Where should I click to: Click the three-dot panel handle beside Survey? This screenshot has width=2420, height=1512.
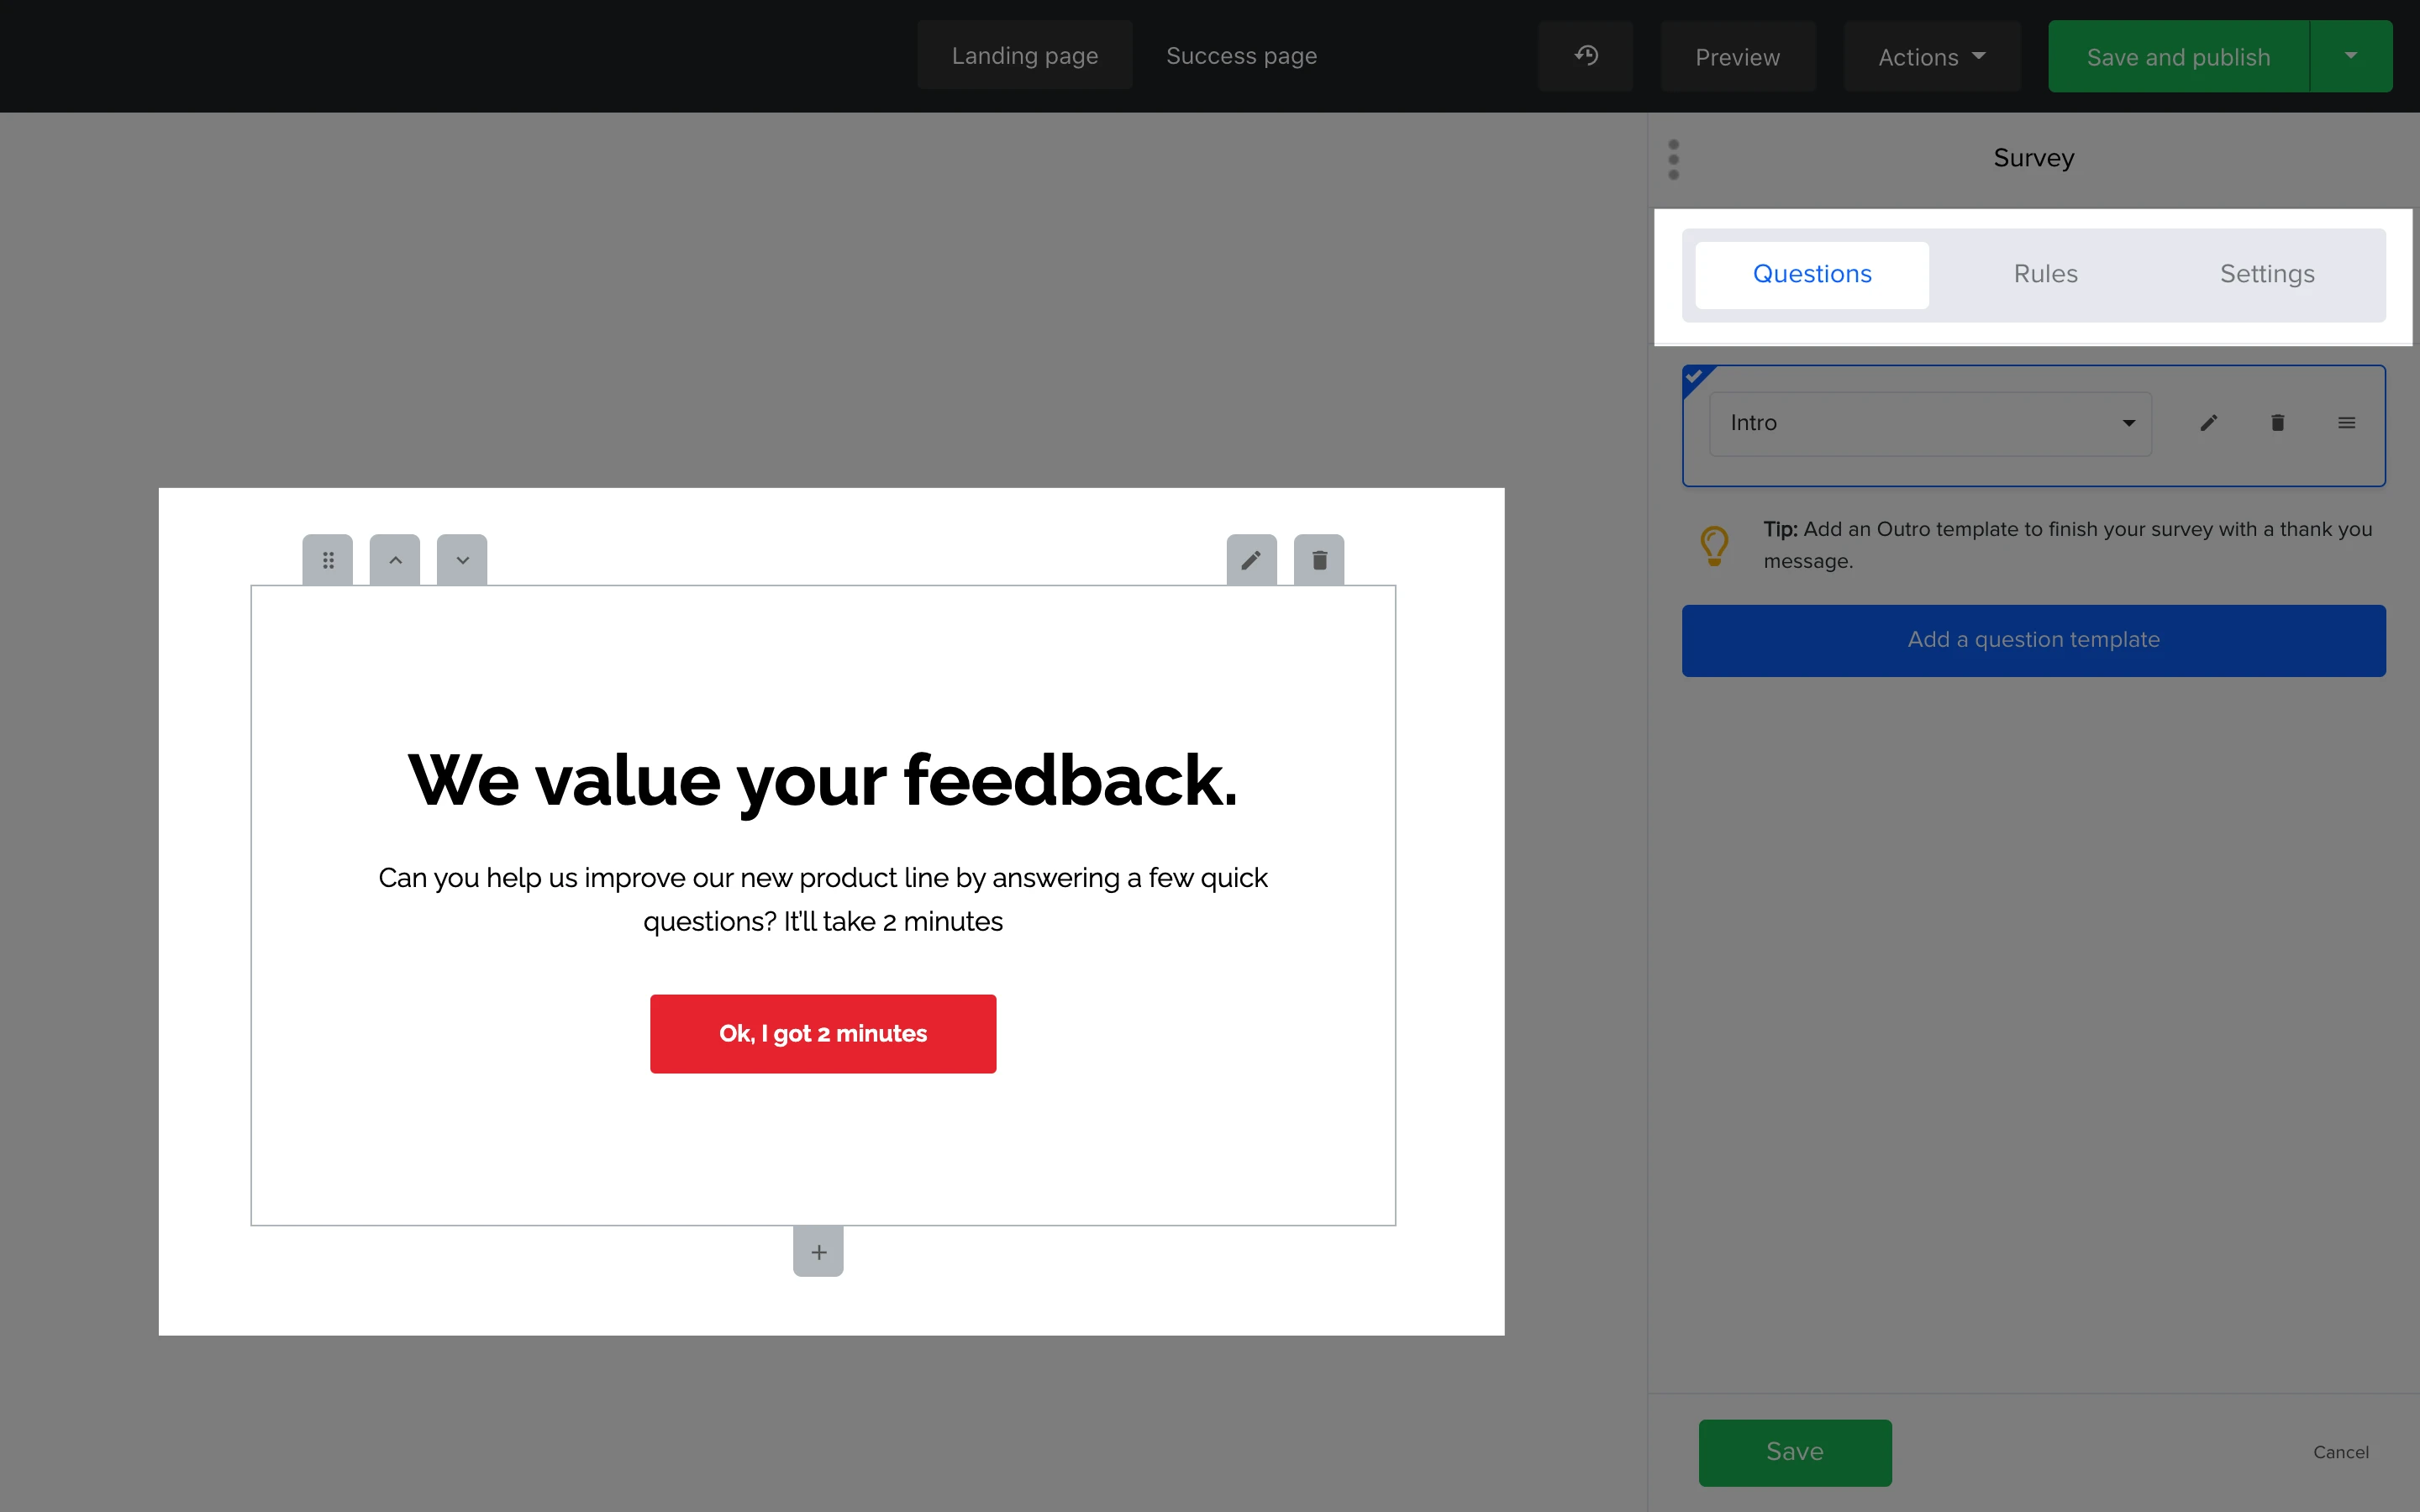[1674, 160]
